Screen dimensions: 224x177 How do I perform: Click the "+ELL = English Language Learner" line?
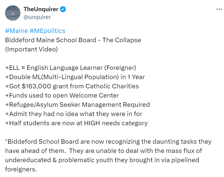(70, 68)
